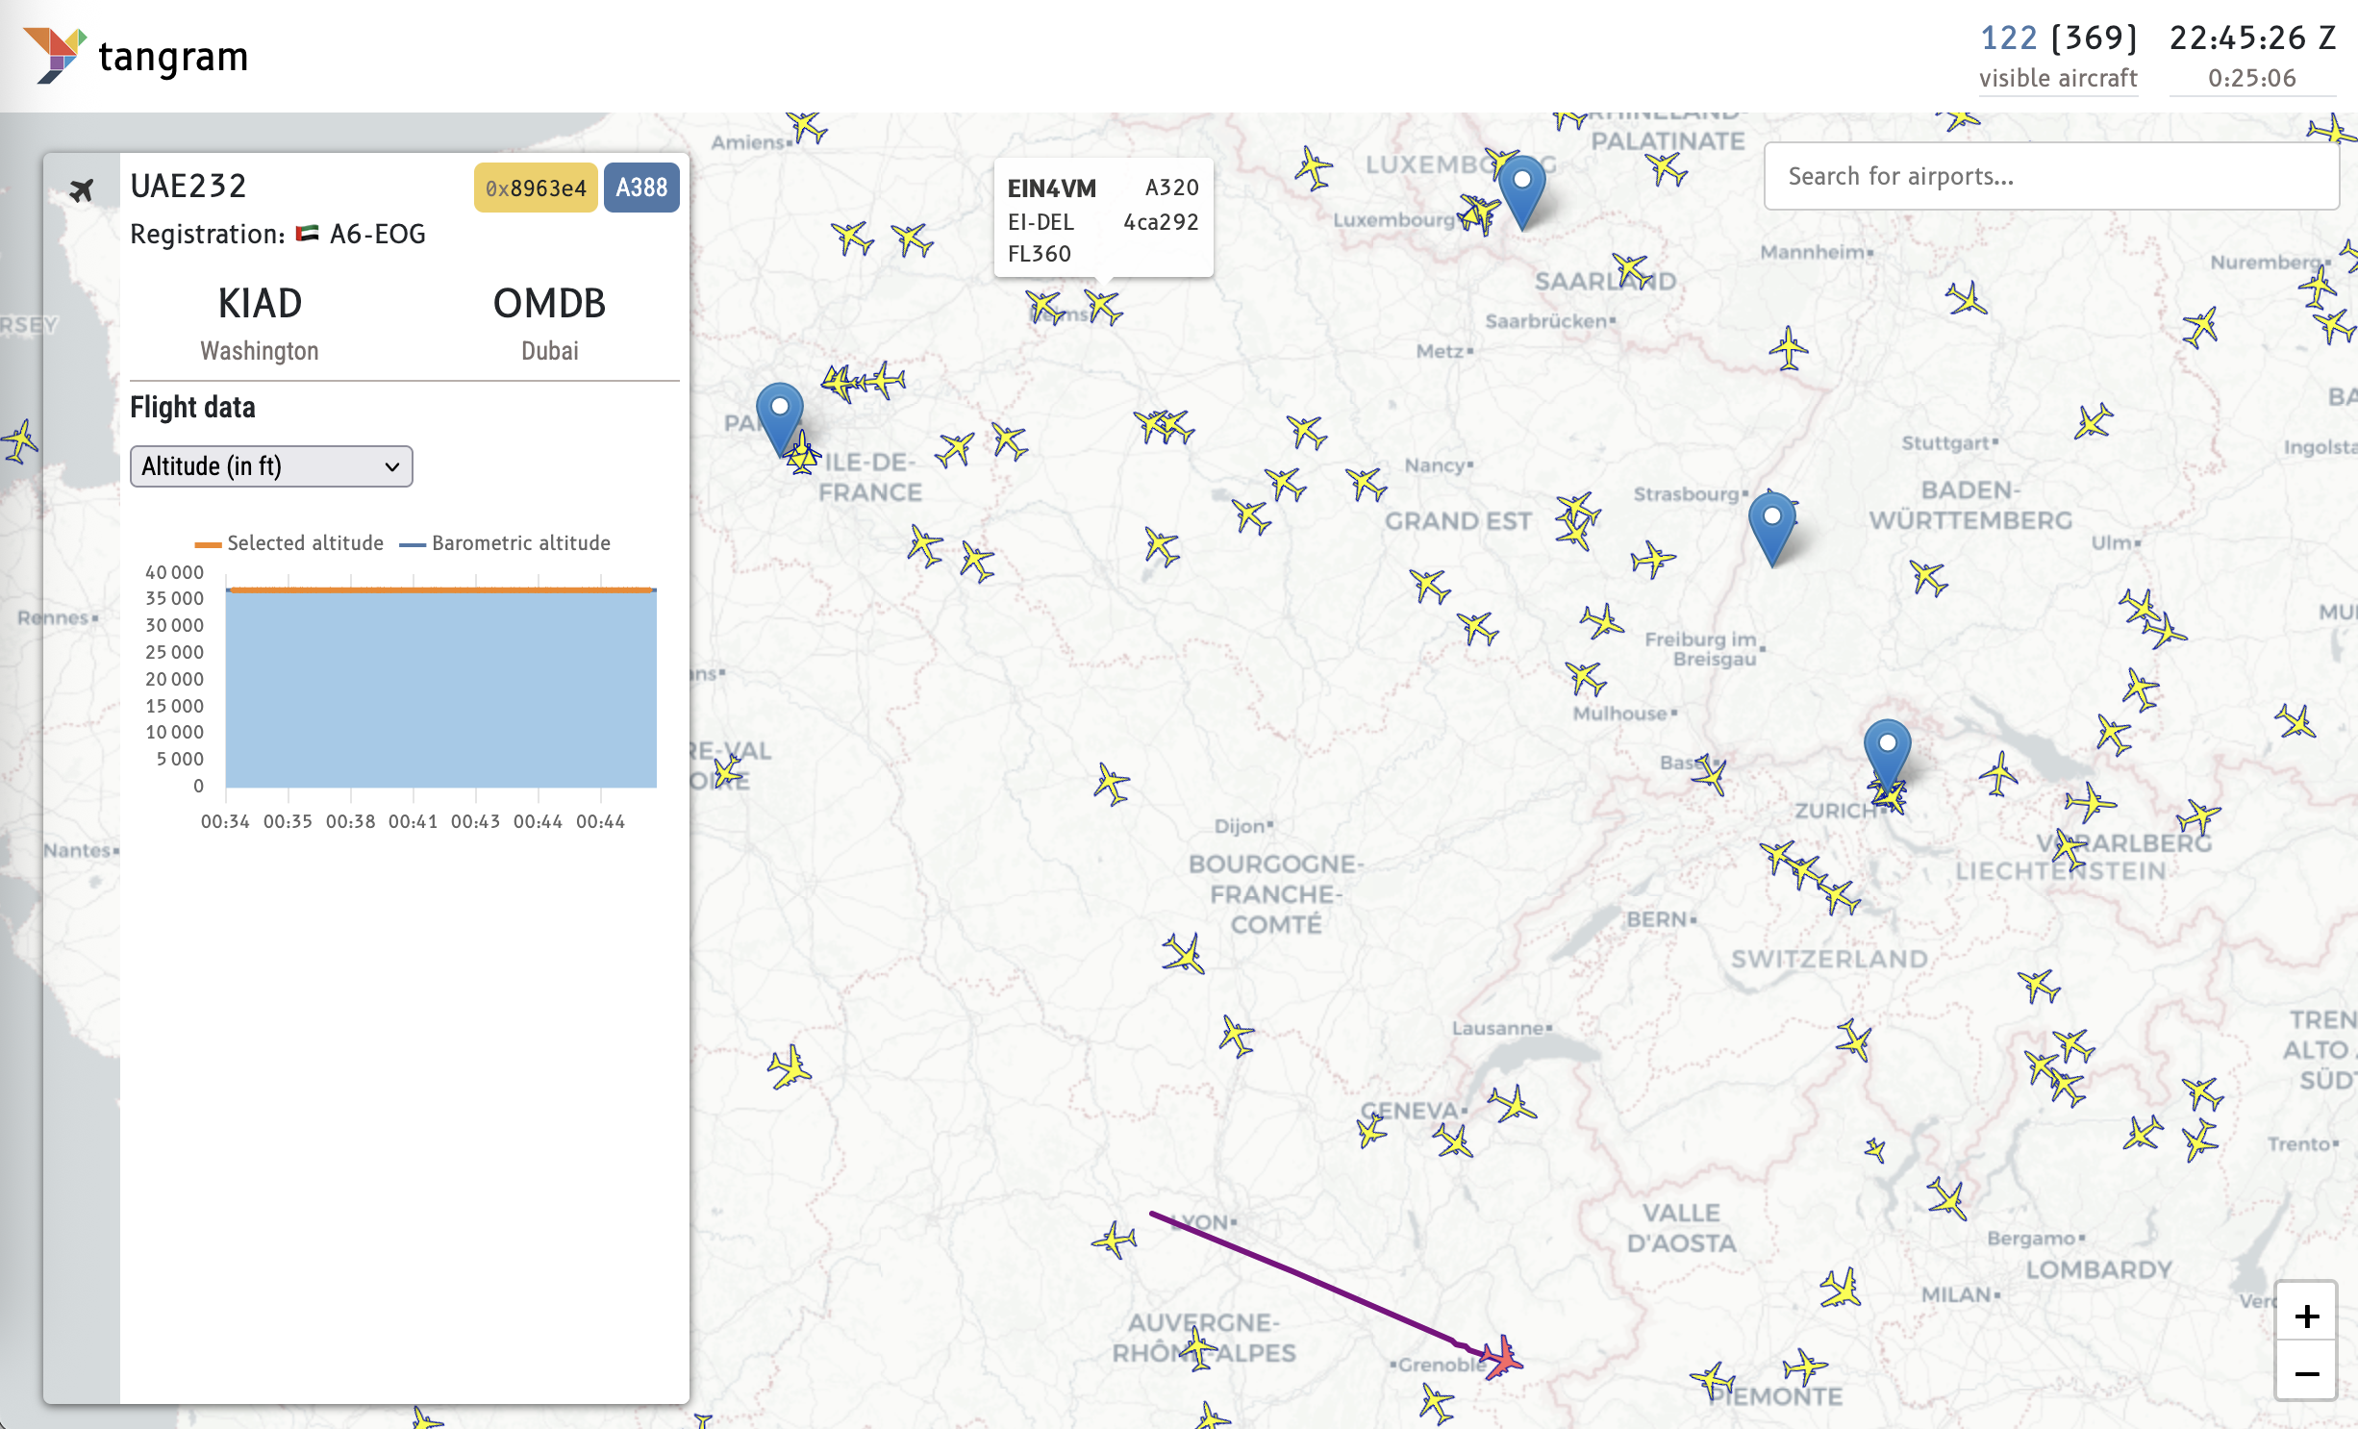Click the tangram logo icon
The image size is (2358, 1429).
tap(55, 55)
